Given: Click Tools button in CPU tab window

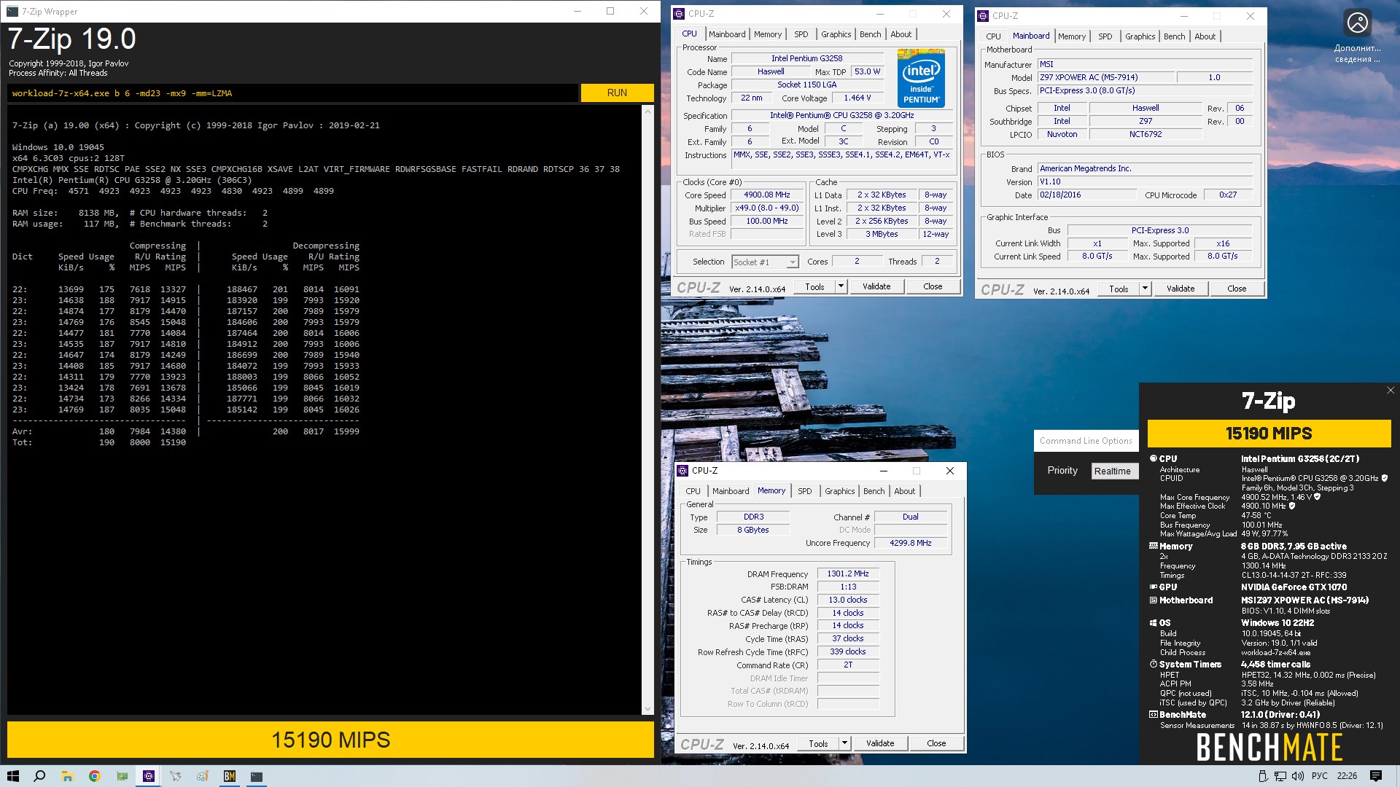Looking at the screenshot, I should tap(814, 286).
